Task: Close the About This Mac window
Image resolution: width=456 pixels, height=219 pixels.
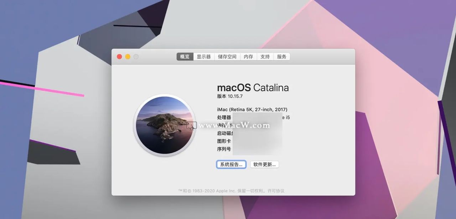Action: pyautogui.click(x=119, y=57)
